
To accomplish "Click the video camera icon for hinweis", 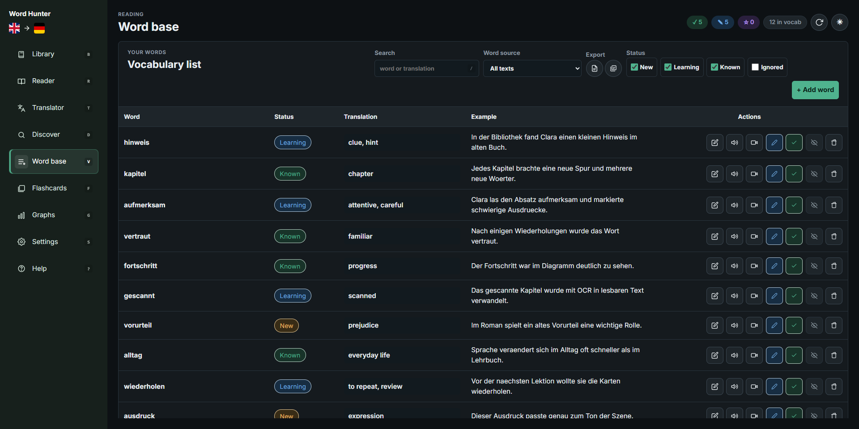I will coord(754,143).
